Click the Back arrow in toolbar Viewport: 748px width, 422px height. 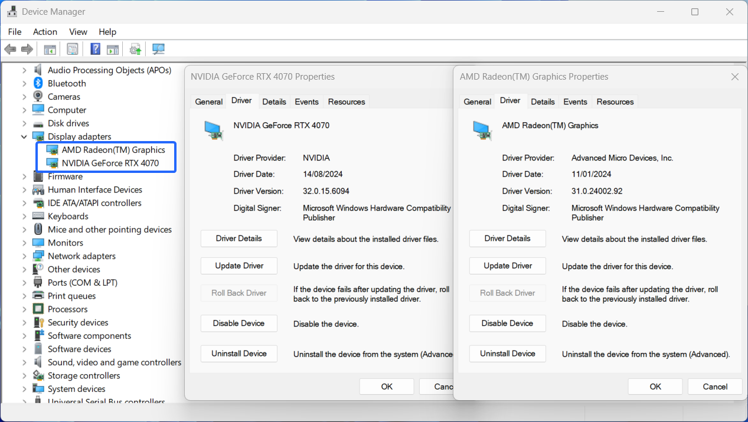coord(10,50)
